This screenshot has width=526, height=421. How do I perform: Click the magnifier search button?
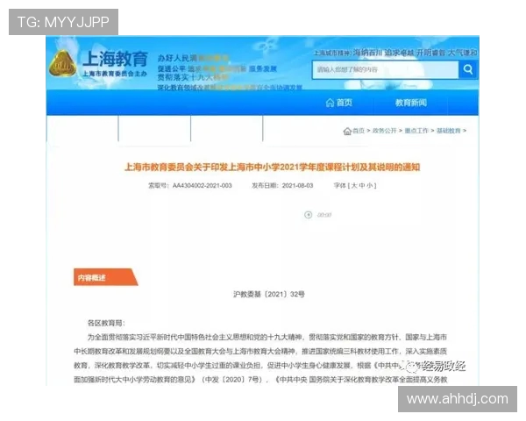tap(468, 69)
